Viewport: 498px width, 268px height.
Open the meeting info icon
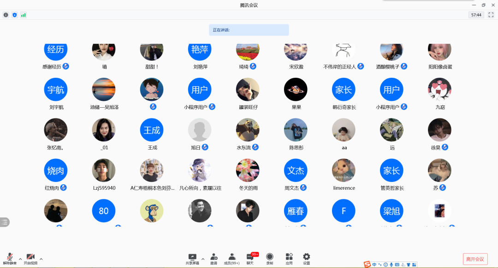tap(6, 15)
